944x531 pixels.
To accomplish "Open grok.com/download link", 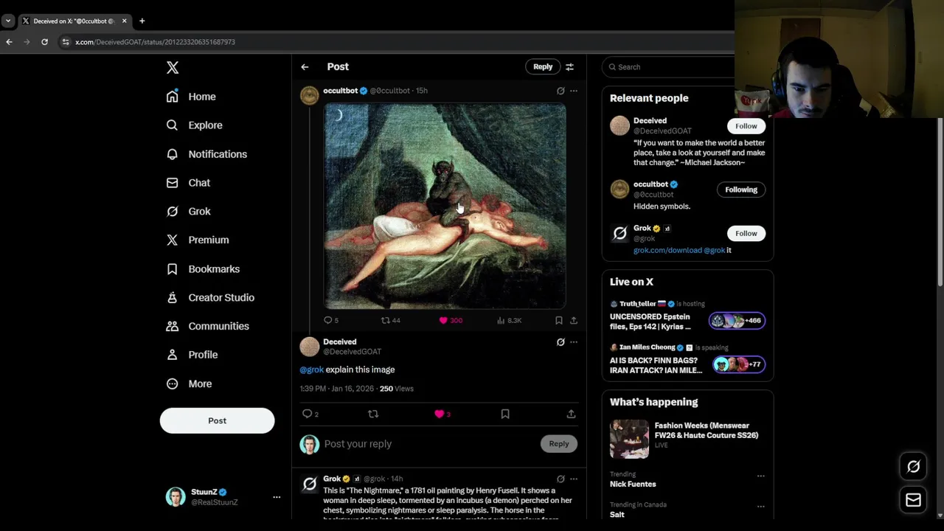I will (x=667, y=250).
